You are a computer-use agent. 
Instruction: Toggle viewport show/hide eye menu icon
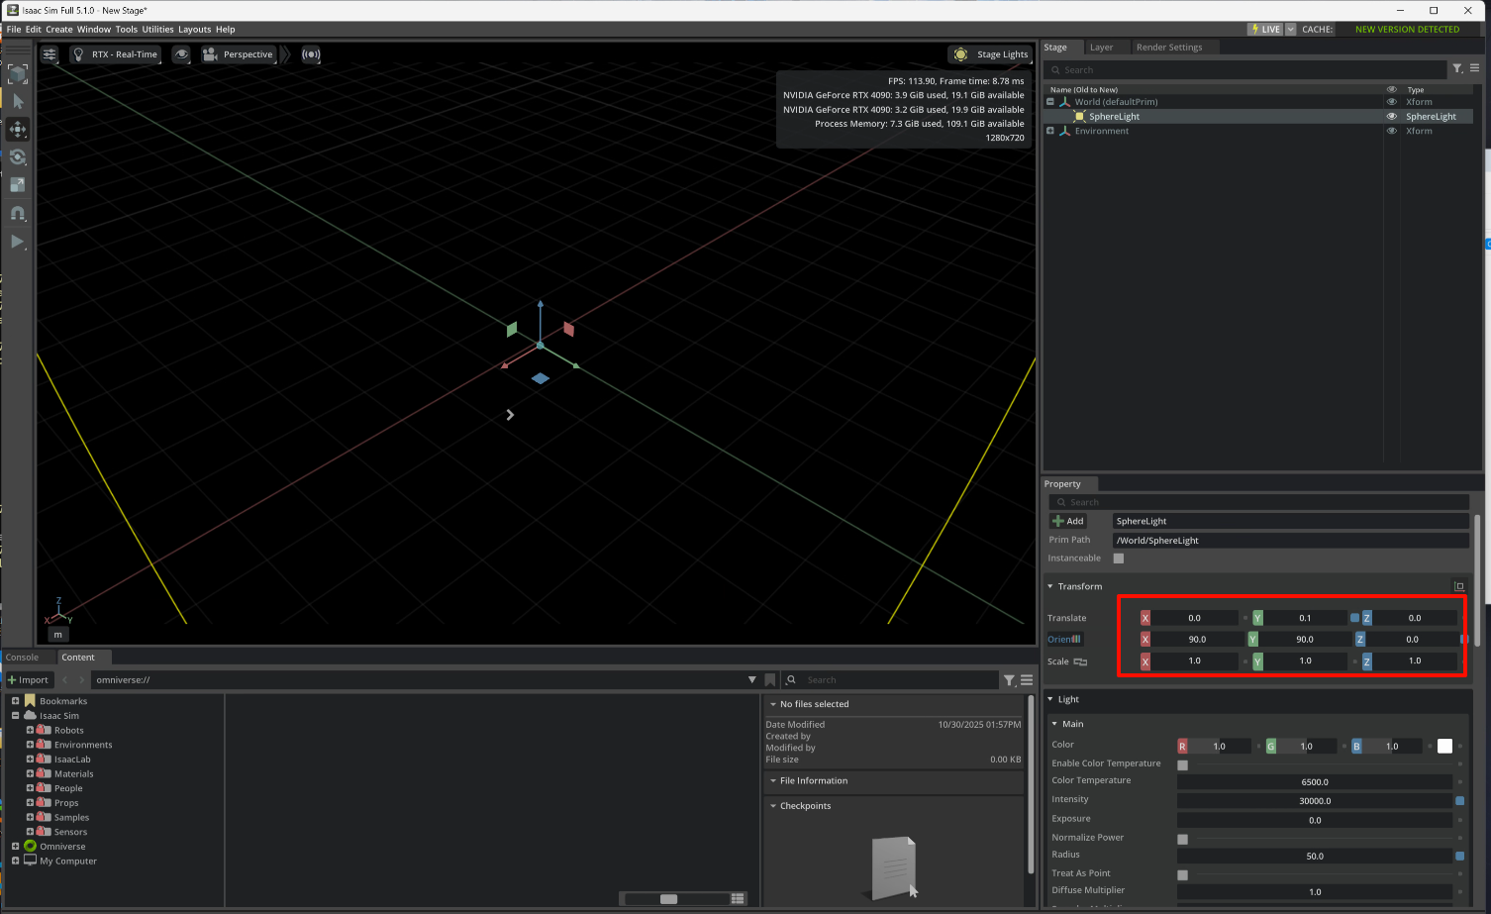181,54
